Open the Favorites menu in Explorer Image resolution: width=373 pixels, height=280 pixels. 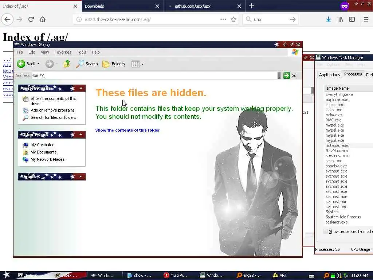pos(63,52)
